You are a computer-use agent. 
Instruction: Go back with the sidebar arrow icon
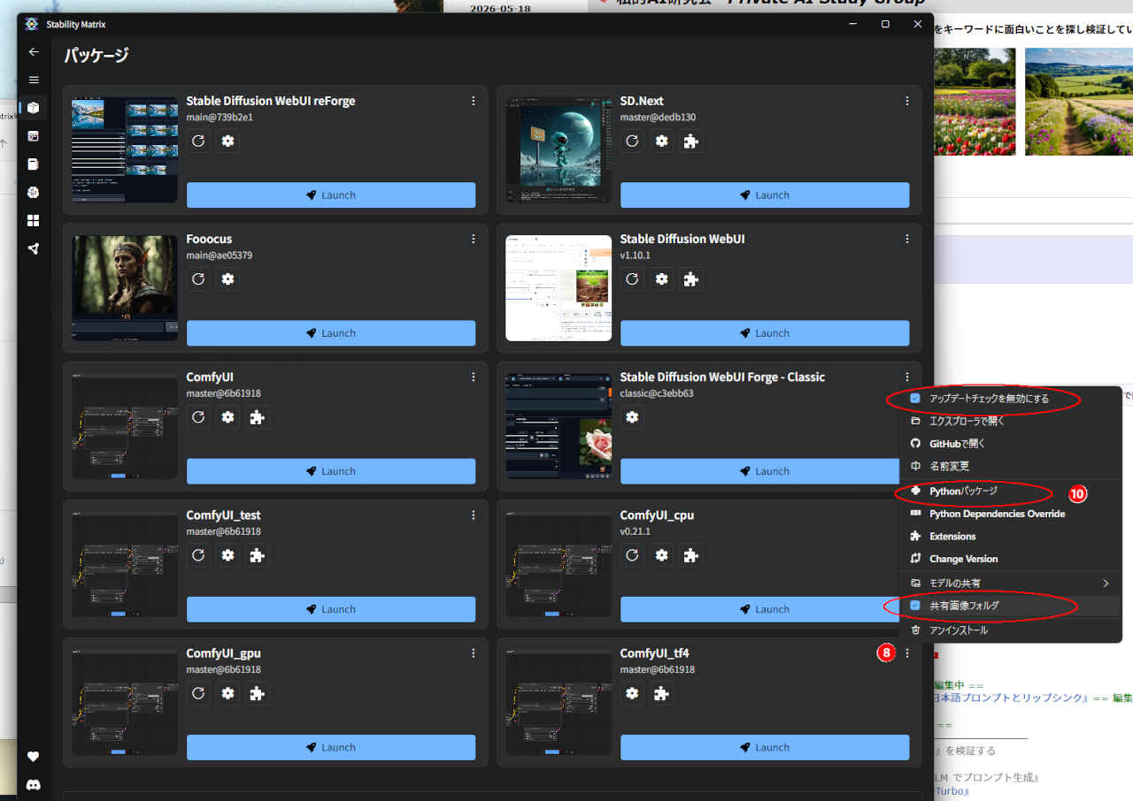coord(34,51)
